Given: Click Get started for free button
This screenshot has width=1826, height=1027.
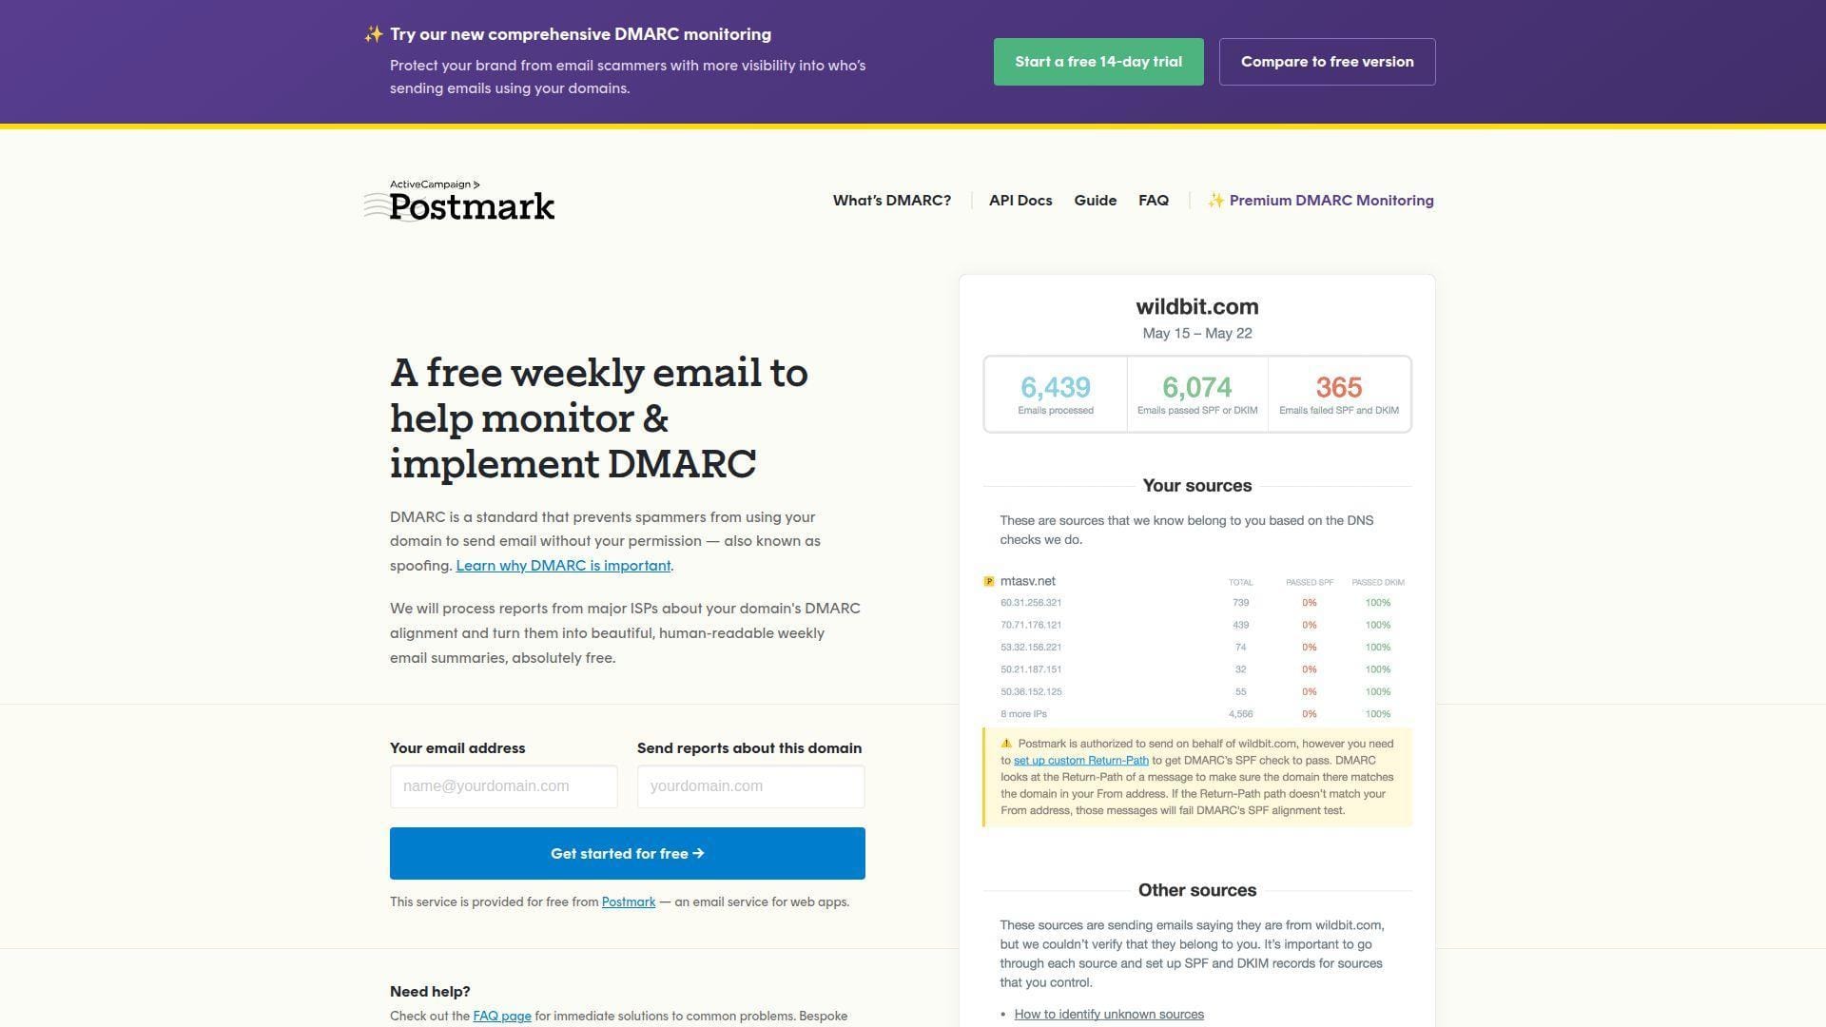Looking at the screenshot, I should (x=628, y=853).
